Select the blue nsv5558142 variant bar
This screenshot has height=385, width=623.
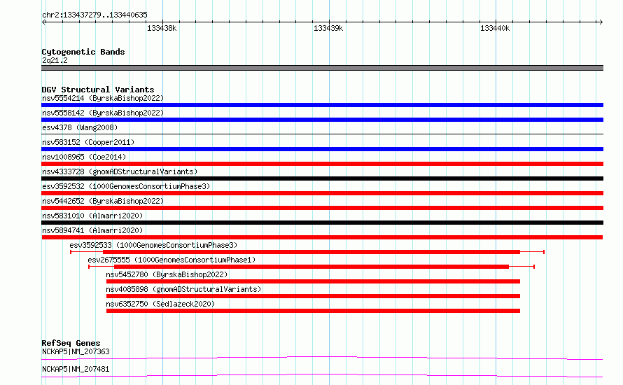tap(322, 120)
